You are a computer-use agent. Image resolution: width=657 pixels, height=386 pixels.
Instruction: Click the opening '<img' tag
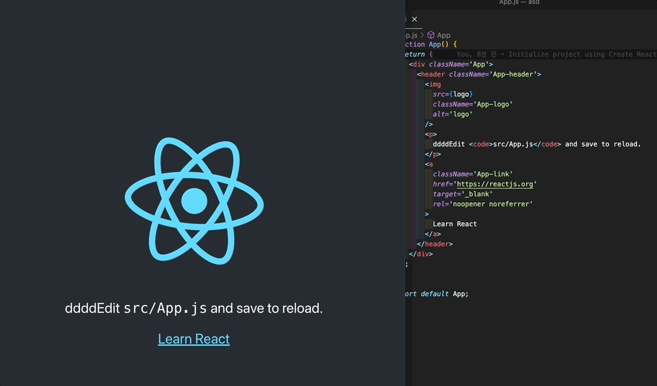click(x=433, y=84)
